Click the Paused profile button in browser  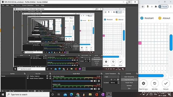(x=163, y=6)
